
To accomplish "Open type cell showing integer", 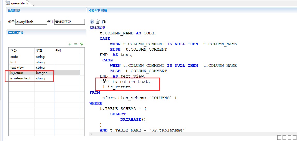I will pos(44,73).
